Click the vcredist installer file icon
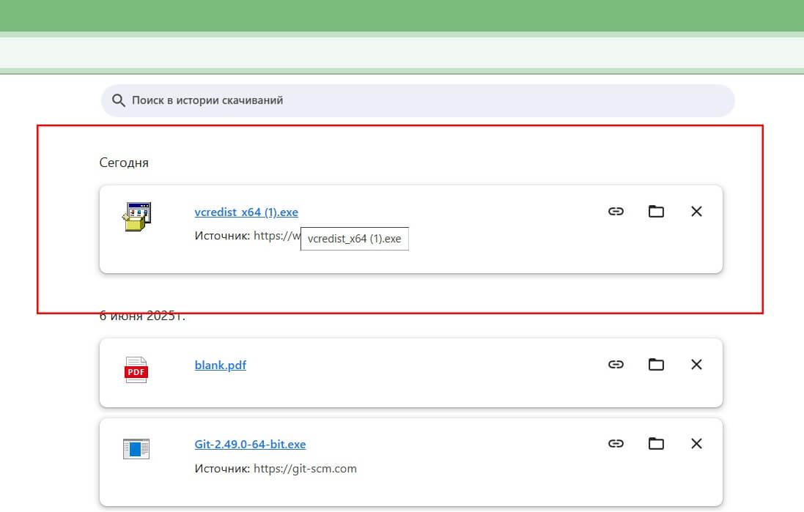 coord(136,217)
